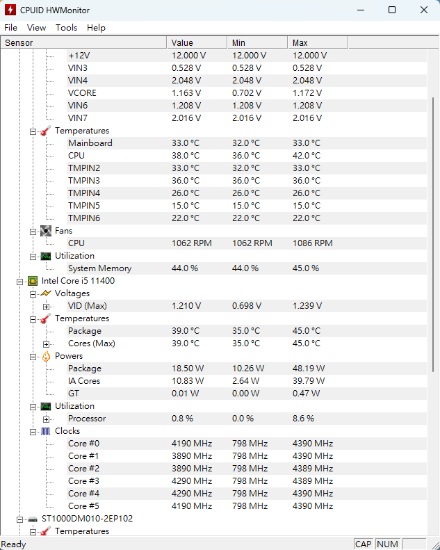Click the NUM indicator in status bar
The height and width of the screenshot is (550, 440).
pyautogui.click(x=387, y=544)
